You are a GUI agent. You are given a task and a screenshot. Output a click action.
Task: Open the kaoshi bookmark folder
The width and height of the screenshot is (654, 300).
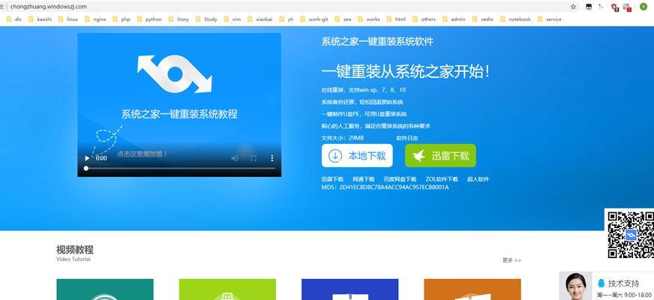[x=40, y=19]
